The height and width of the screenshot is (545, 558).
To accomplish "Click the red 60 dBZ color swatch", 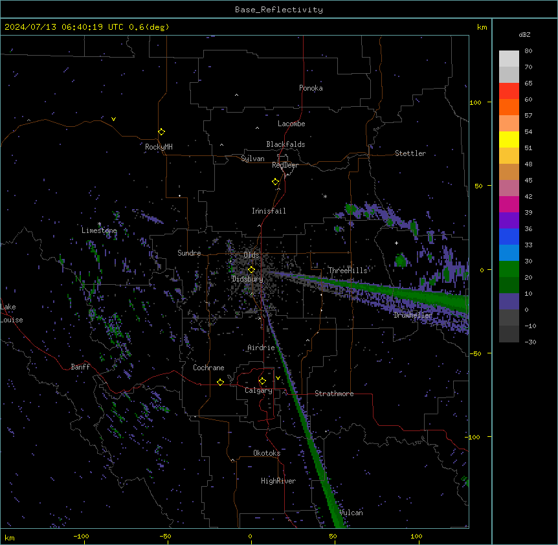I will click(509, 91).
